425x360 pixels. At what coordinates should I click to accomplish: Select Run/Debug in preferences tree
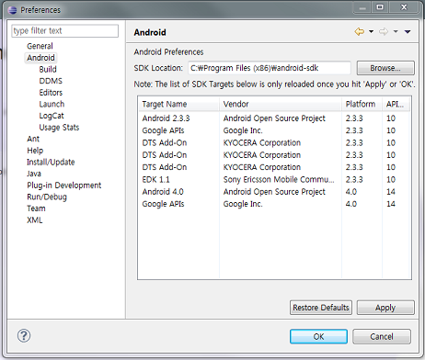[x=47, y=197]
